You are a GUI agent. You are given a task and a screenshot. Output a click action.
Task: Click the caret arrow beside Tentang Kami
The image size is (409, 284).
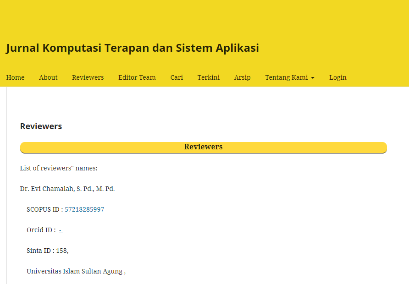point(313,78)
